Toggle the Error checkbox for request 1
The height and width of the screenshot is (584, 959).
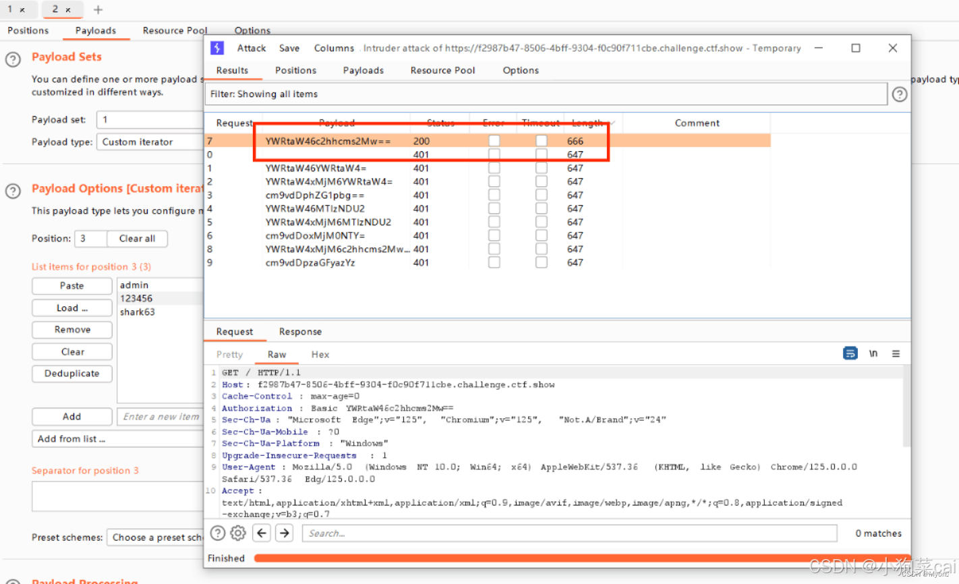[x=494, y=168]
